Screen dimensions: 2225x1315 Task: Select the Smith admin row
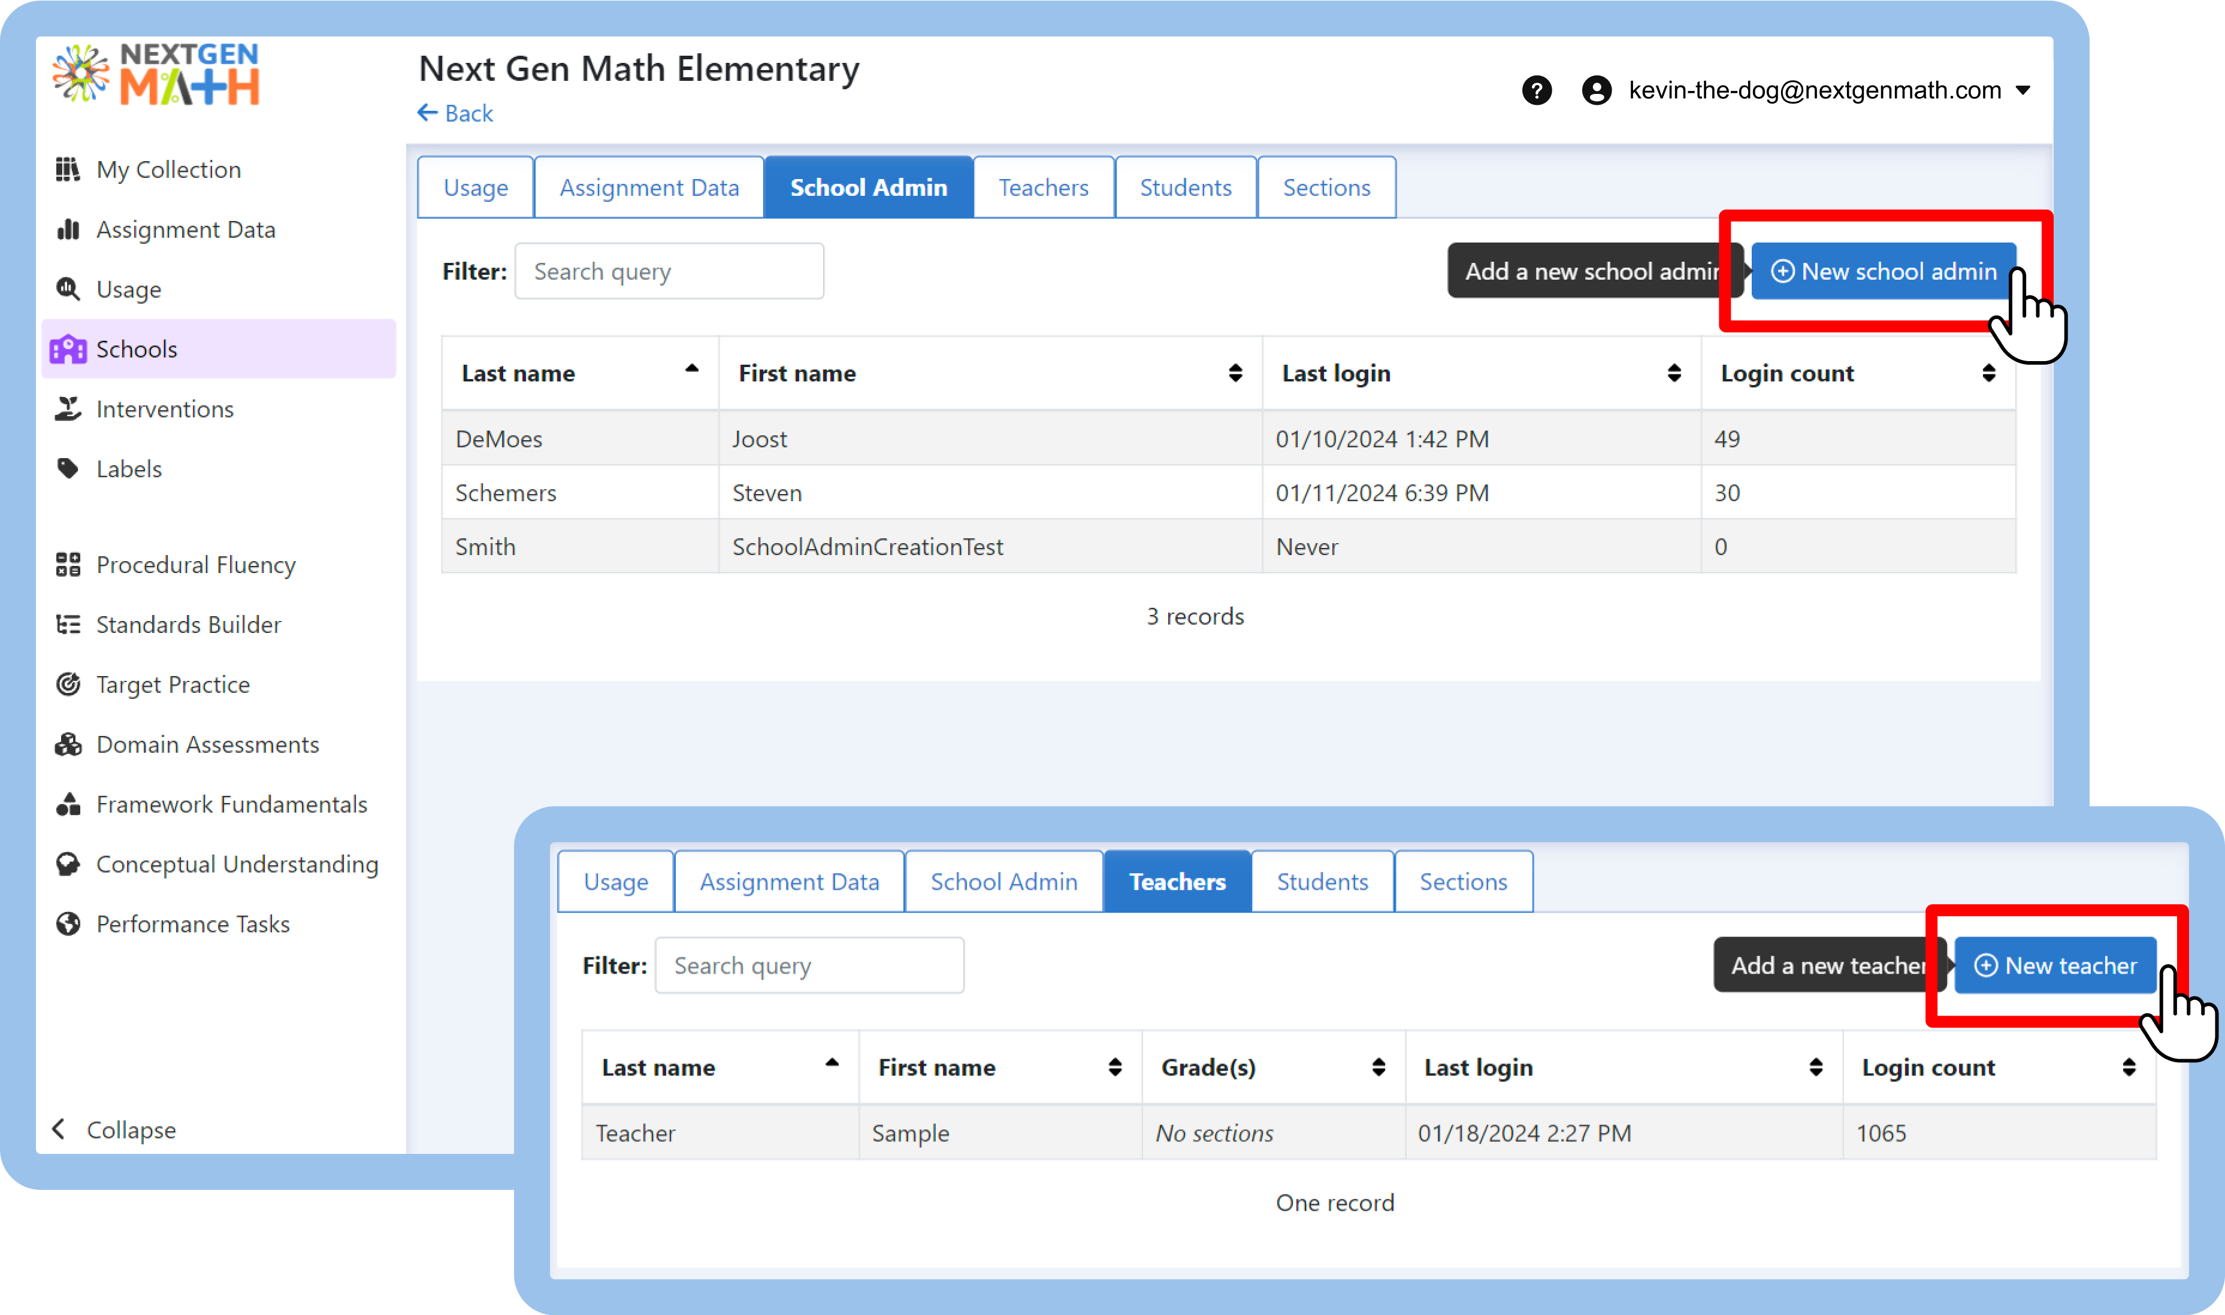1228,547
